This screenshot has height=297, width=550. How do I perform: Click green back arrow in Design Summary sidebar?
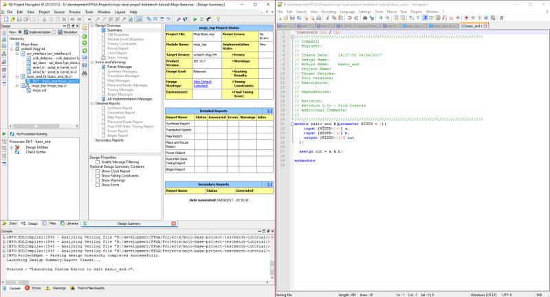(x=85, y=36)
